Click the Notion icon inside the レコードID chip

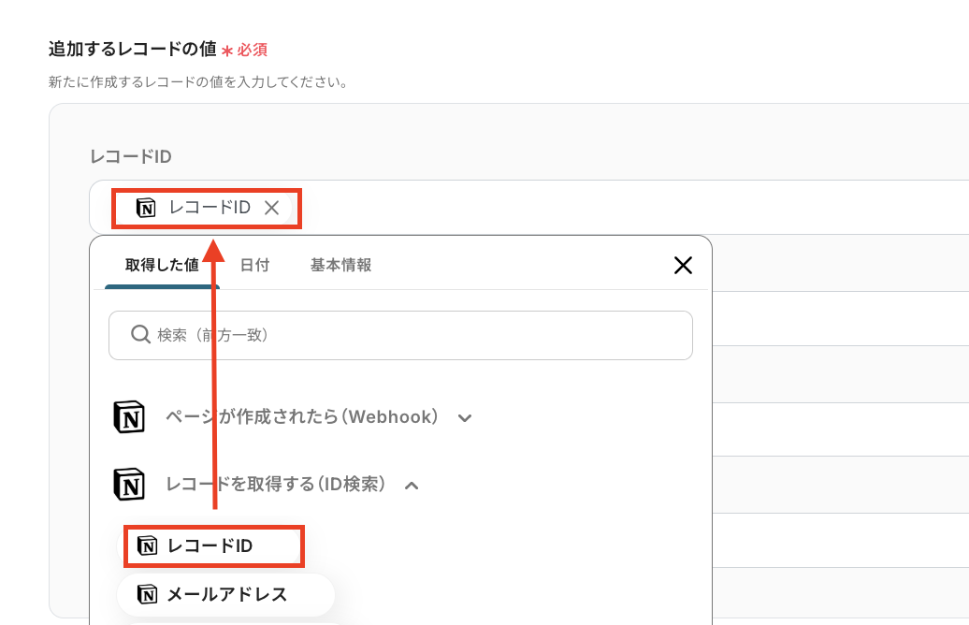tap(147, 208)
